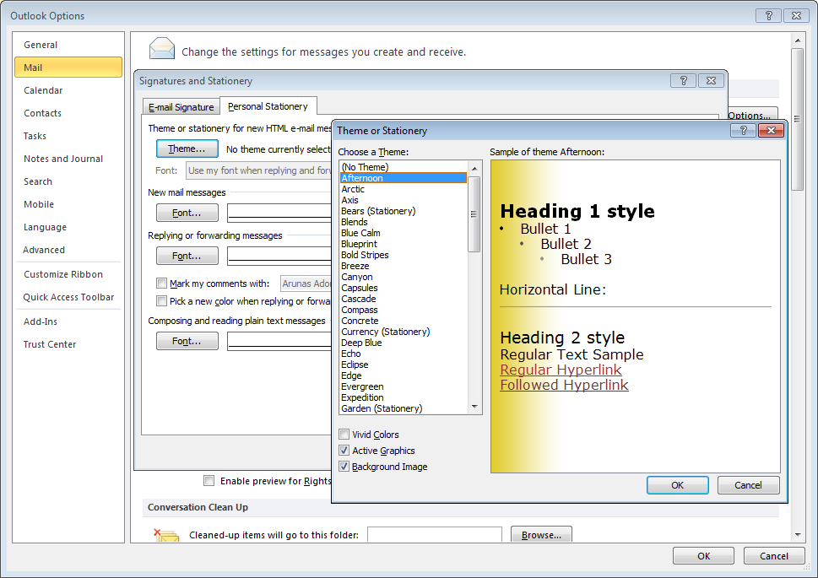Image resolution: width=818 pixels, height=578 pixels.
Task: Select Currency (Stationery) theme
Action: click(x=404, y=332)
